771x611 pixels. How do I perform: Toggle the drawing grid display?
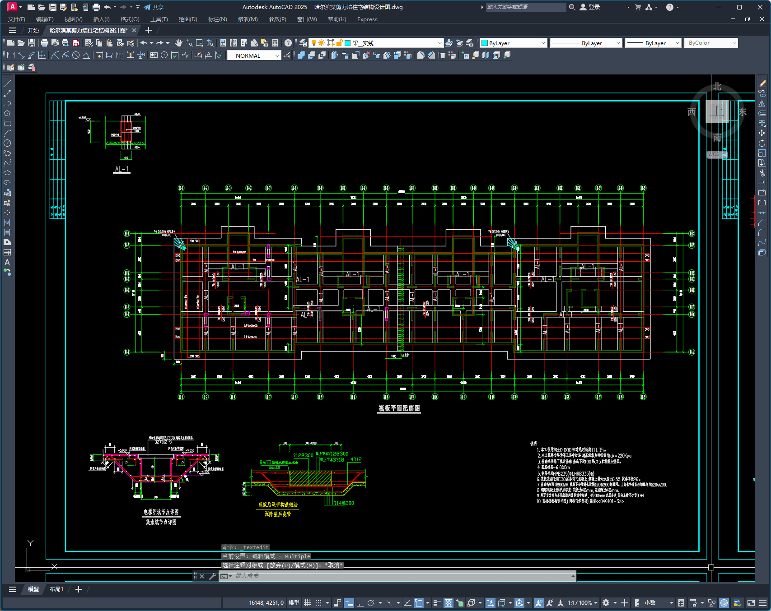coord(308,603)
